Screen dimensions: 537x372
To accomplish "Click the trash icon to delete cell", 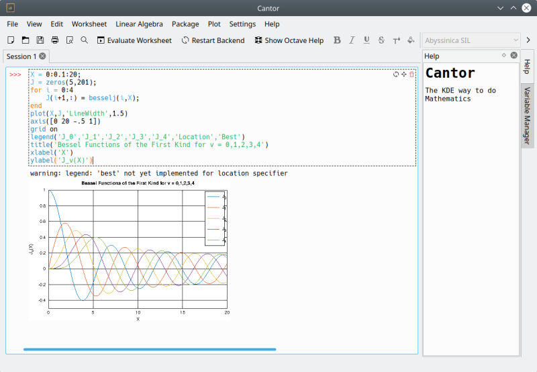I will (x=411, y=74).
